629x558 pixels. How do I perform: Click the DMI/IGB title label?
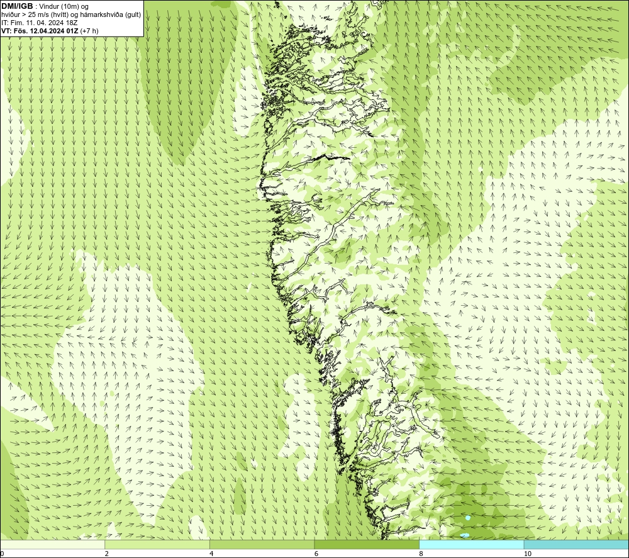17,6
